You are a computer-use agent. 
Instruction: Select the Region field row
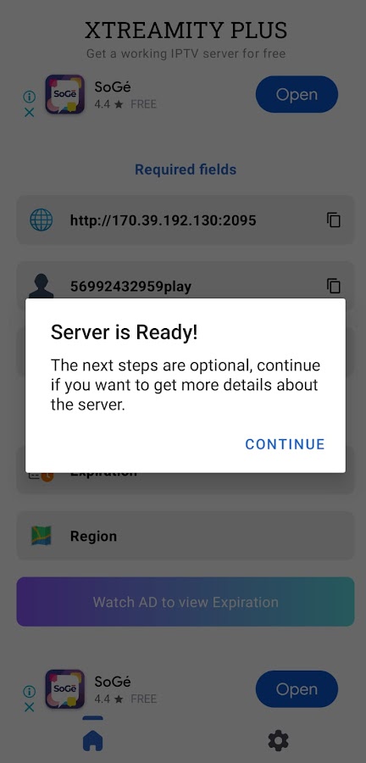(x=186, y=535)
